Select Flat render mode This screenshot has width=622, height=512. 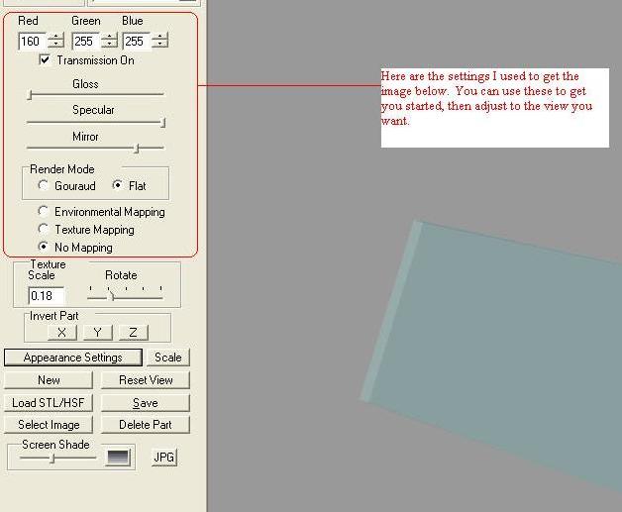pyautogui.click(x=118, y=186)
